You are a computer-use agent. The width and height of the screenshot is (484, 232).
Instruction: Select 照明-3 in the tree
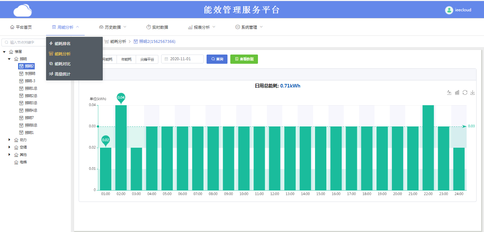30,81
